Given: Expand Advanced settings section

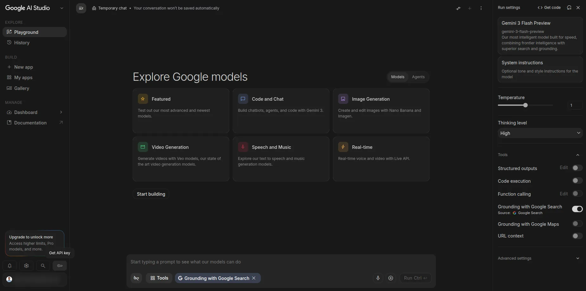Looking at the screenshot, I should click(x=540, y=258).
